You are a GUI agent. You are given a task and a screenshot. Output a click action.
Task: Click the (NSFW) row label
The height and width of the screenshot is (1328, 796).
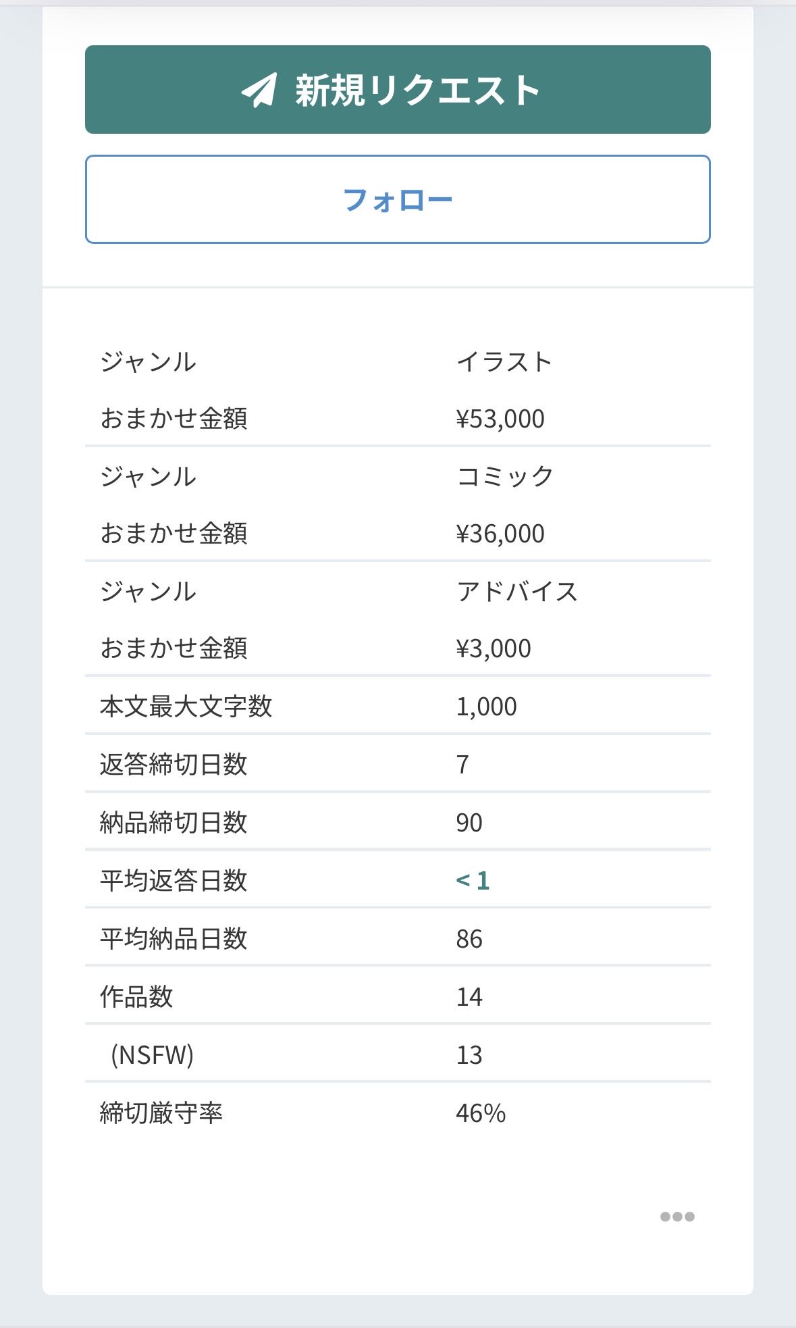click(152, 1055)
